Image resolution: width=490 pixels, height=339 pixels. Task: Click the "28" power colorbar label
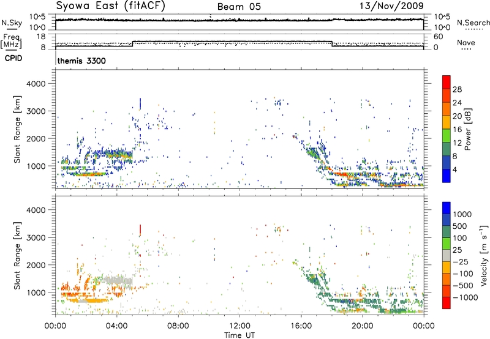tap(457, 89)
